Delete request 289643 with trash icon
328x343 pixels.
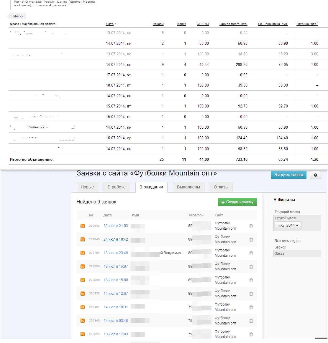click(x=251, y=226)
